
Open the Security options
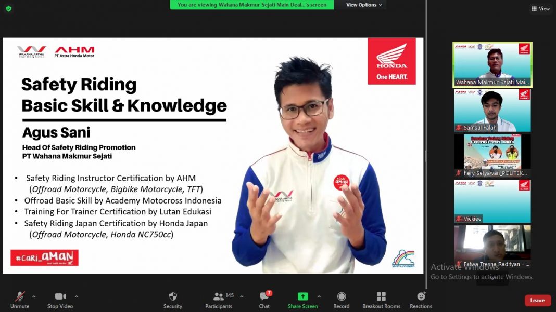(x=173, y=300)
